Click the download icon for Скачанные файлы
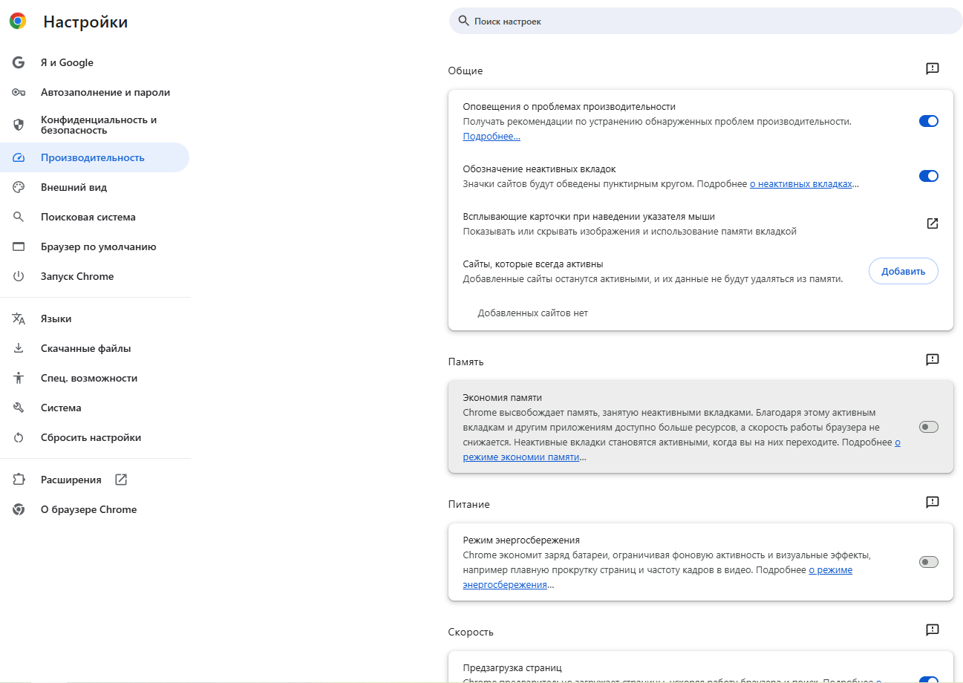This screenshot has height=683, width=963. tap(19, 348)
